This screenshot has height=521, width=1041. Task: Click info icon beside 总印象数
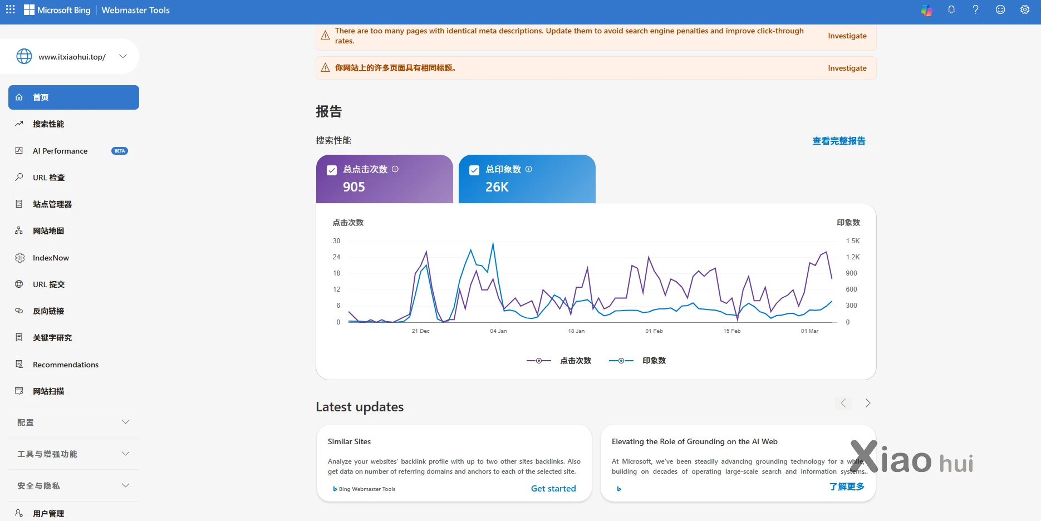pos(529,169)
